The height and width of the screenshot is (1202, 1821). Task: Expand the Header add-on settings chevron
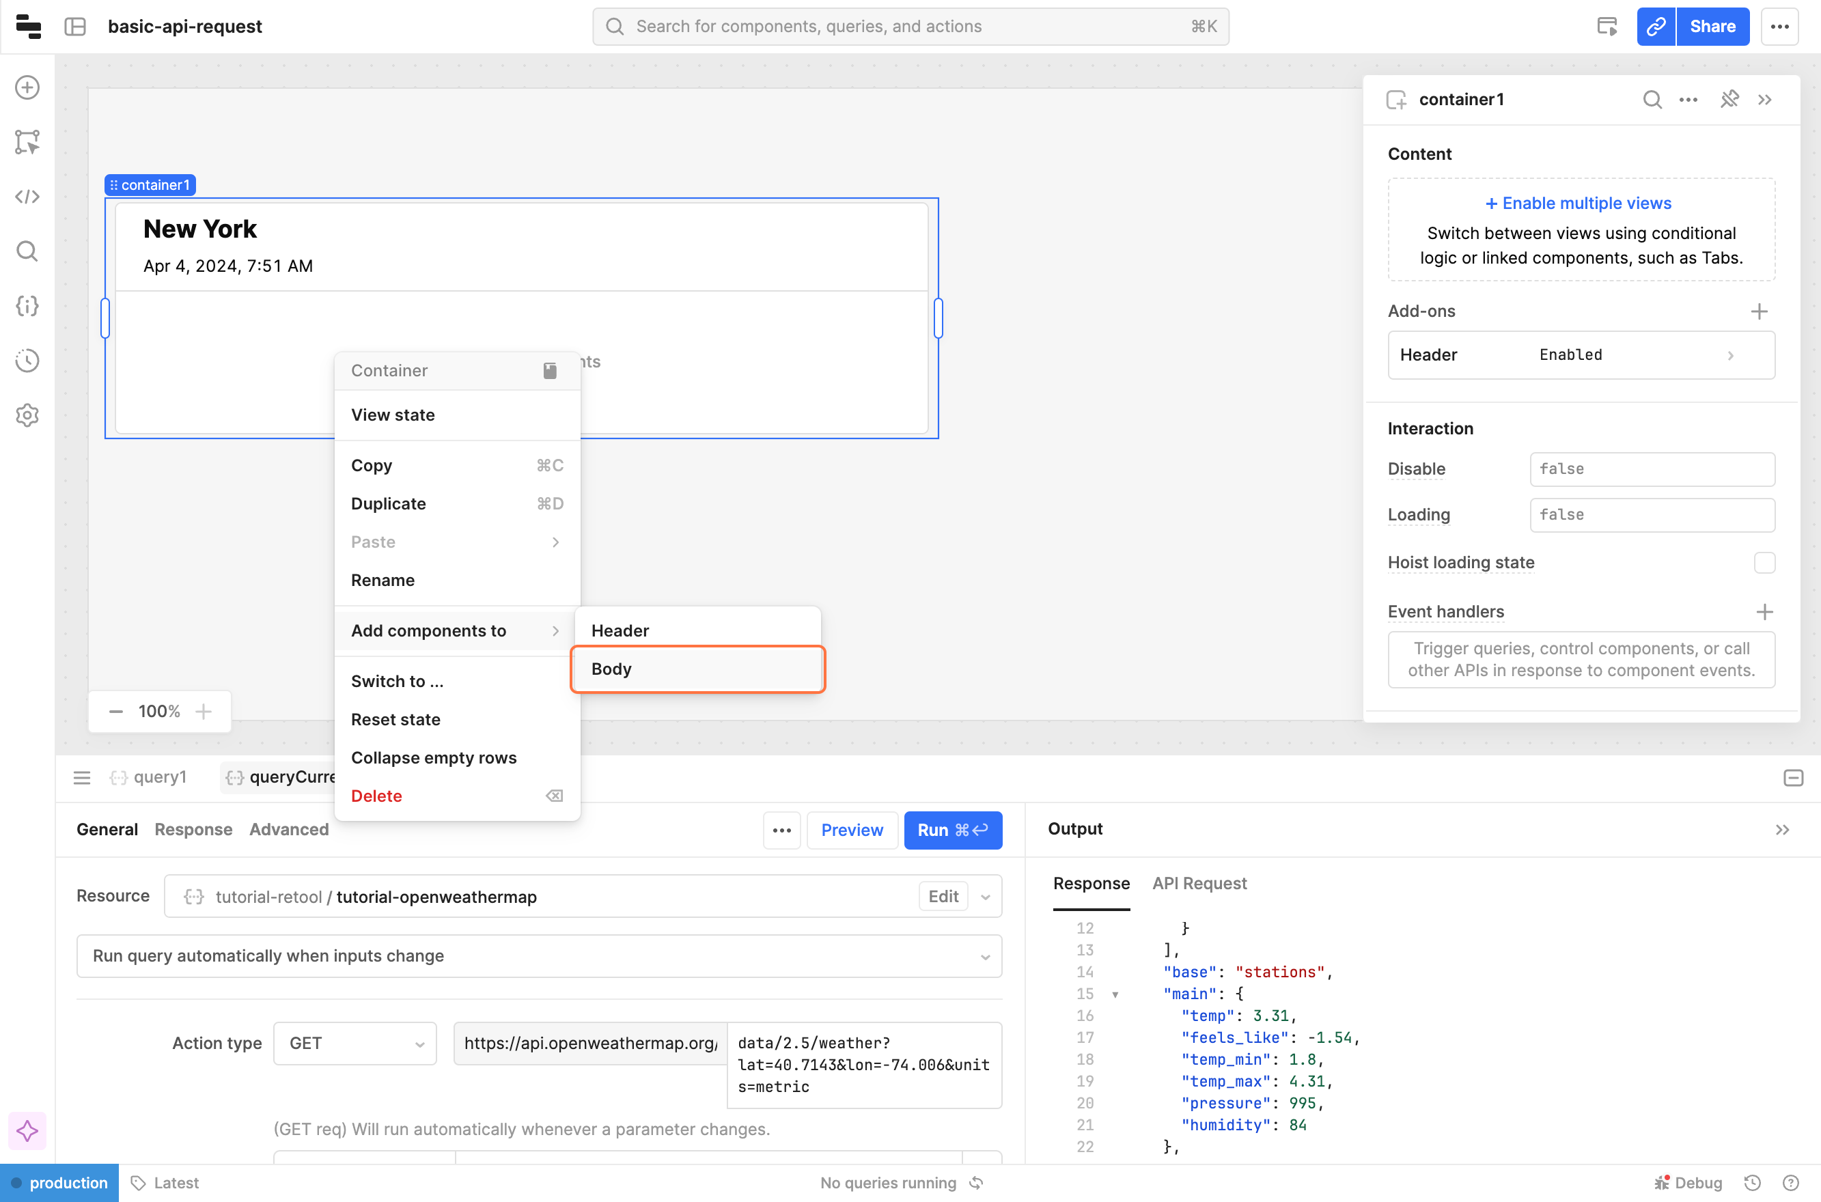coord(1731,355)
